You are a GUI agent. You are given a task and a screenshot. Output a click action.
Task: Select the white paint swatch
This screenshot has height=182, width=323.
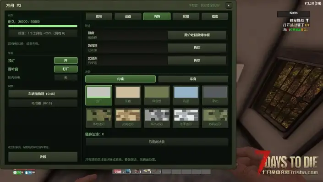pyautogui.click(x=99, y=95)
